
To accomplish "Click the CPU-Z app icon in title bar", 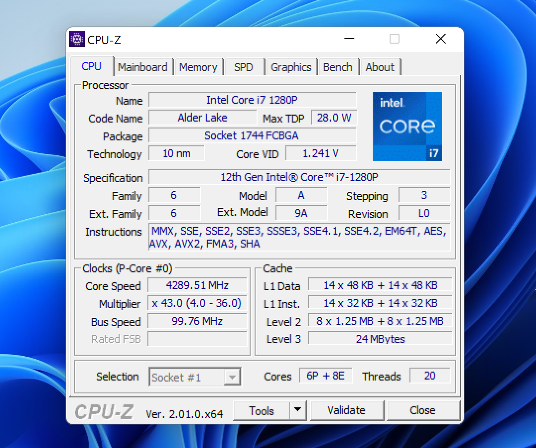I will [77, 39].
